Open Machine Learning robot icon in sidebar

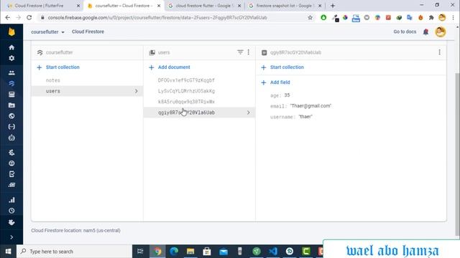tap(11, 138)
